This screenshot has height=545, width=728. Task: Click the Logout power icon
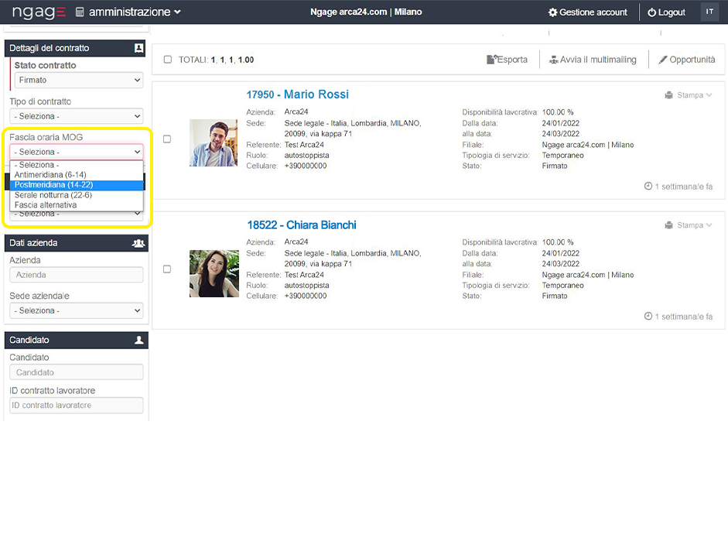[x=651, y=12]
